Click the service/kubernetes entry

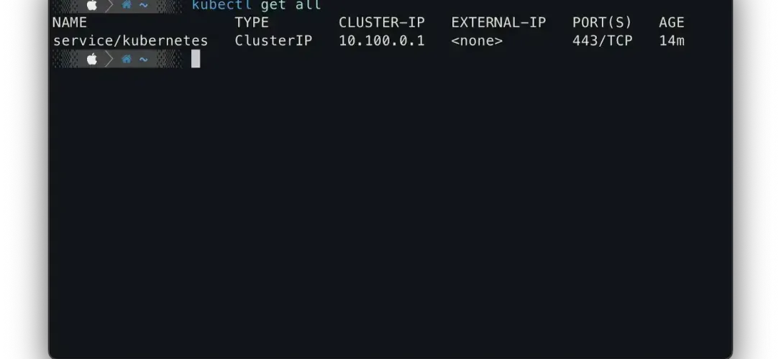(x=130, y=41)
